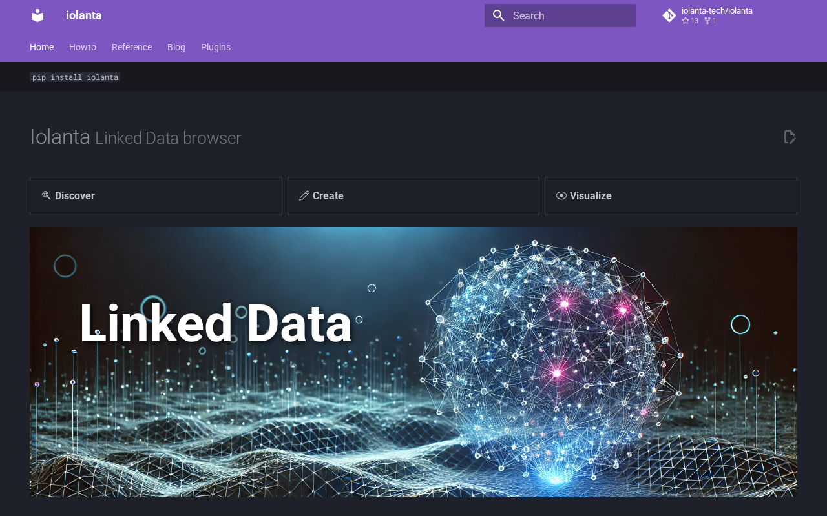
Task: Click the edit this page icon
Action: 790,137
